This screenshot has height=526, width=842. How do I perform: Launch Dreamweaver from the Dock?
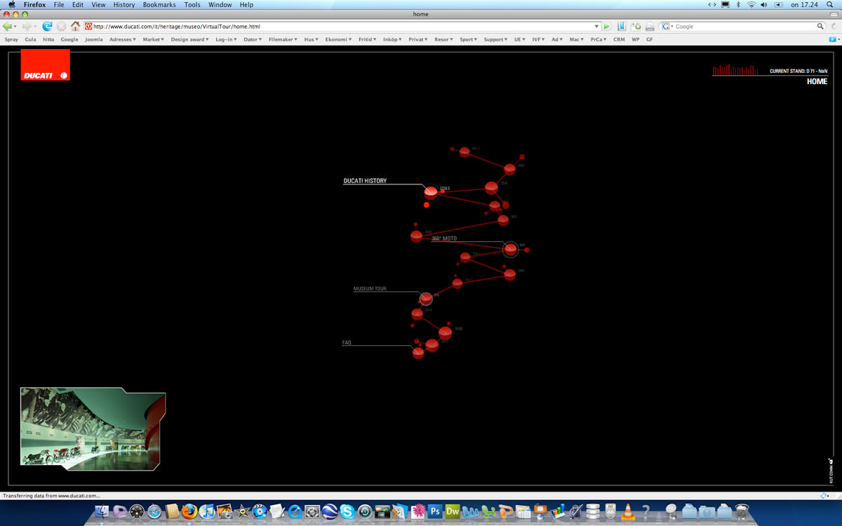pyautogui.click(x=453, y=512)
